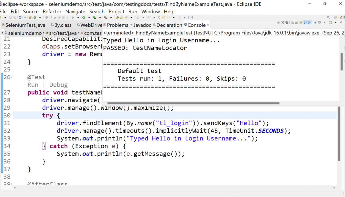Click the Run Last Tool icon
This screenshot has height=197, width=345.
click(x=106, y=17)
